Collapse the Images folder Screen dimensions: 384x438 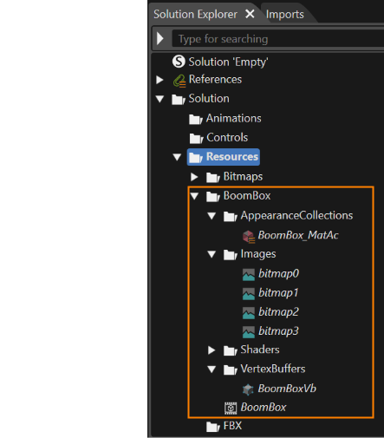[212, 254]
